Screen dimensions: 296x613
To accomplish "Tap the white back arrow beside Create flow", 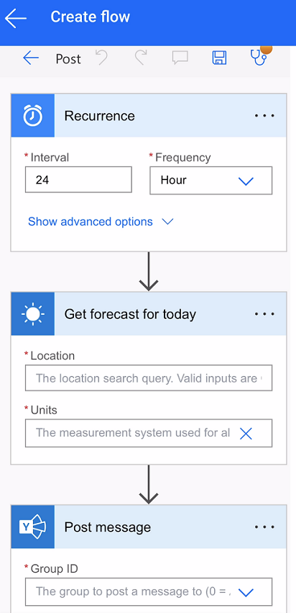I will click(16, 18).
